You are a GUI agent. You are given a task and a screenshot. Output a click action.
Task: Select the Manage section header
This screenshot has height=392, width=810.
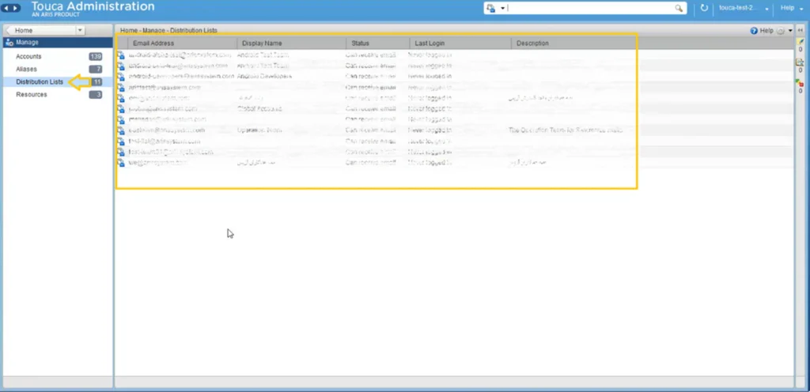pyautogui.click(x=58, y=43)
